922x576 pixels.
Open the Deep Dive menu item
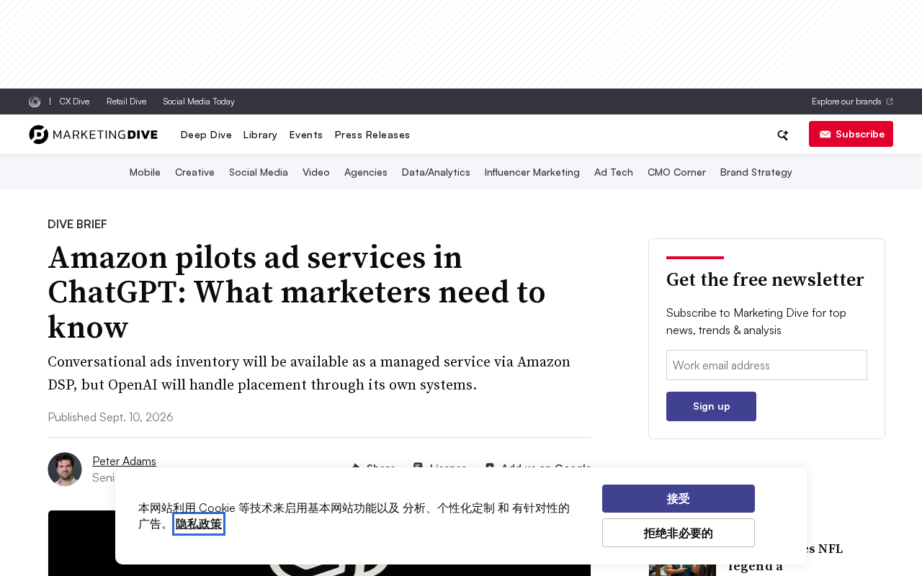206,135
